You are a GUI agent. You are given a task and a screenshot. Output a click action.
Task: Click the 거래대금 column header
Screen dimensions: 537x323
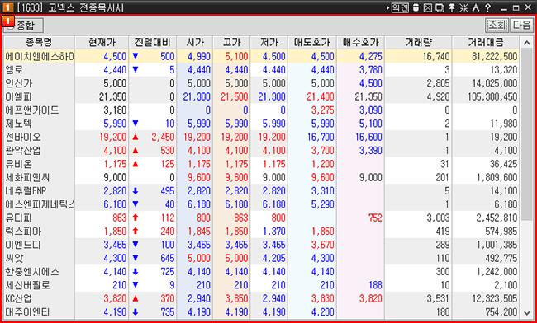coord(486,43)
